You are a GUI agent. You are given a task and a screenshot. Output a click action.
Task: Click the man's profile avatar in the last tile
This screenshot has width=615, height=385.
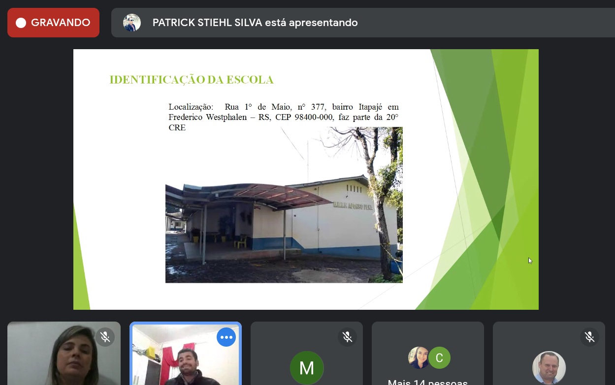point(549,368)
